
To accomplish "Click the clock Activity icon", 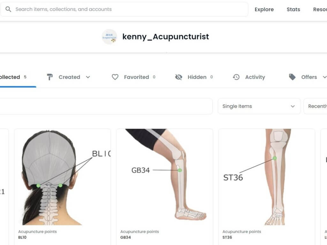I will tap(236, 77).
